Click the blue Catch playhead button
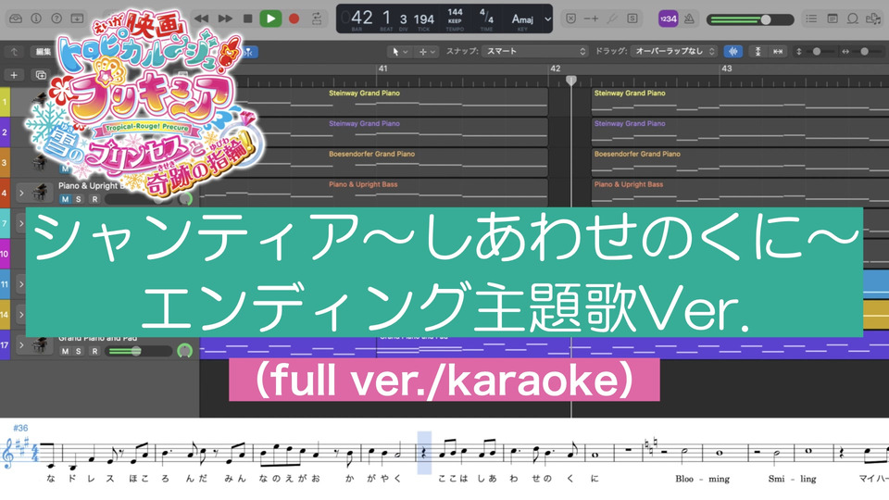Screen dimensions: 889x500 (x=249, y=52)
